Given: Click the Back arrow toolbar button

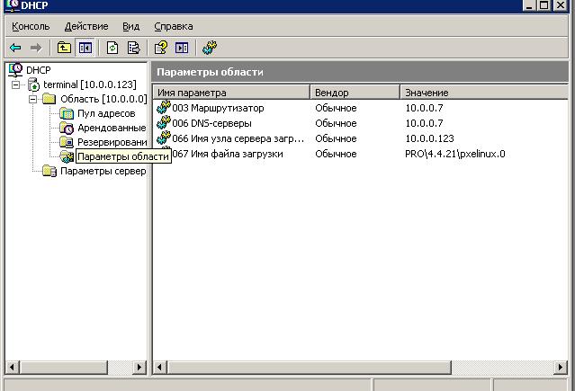Looking at the screenshot, I should click(15, 48).
